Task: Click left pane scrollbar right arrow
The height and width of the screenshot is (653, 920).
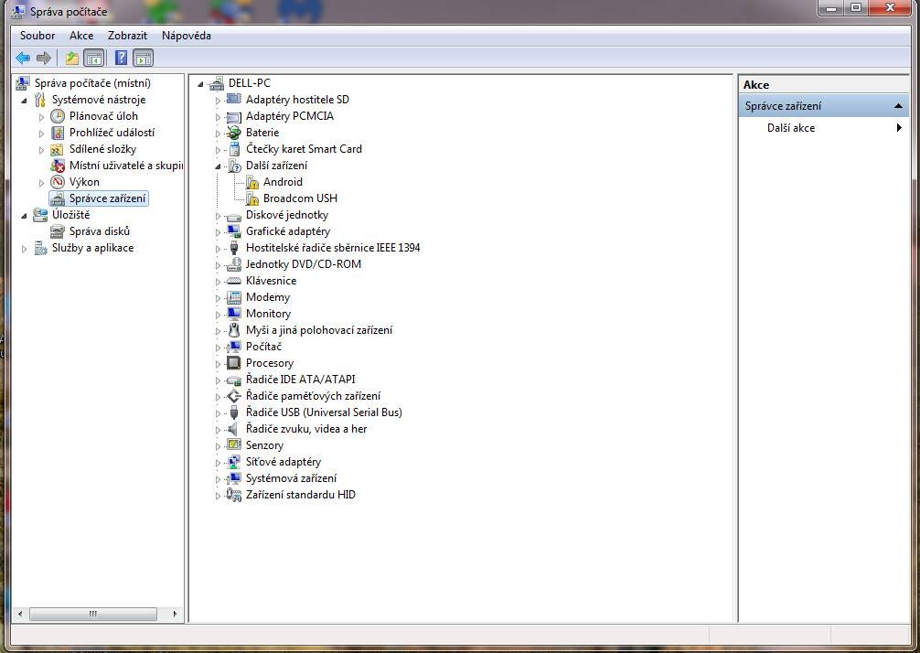Action: (175, 615)
